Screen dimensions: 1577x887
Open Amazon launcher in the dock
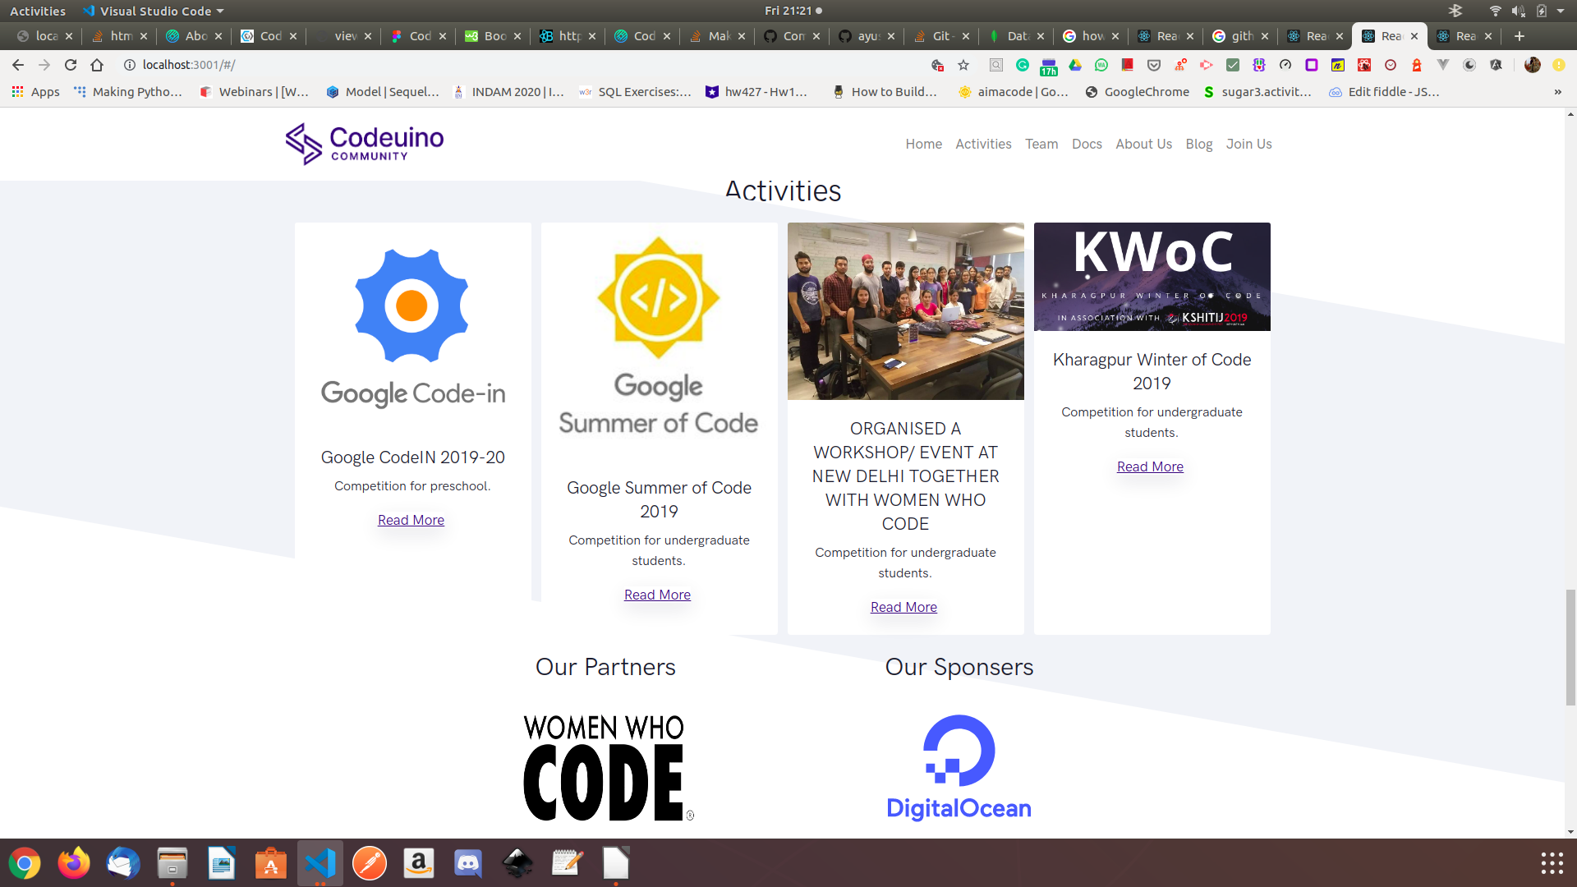tap(419, 863)
